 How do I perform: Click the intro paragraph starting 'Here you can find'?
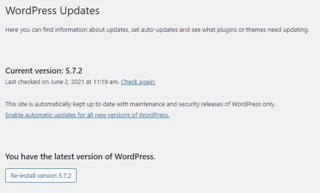pyautogui.click(x=157, y=30)
